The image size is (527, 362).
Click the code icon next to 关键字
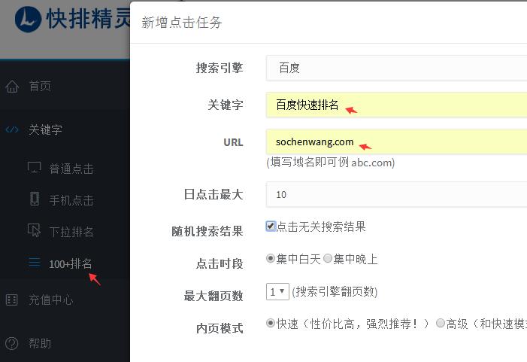pyautogui.click(x=12, y=129)
